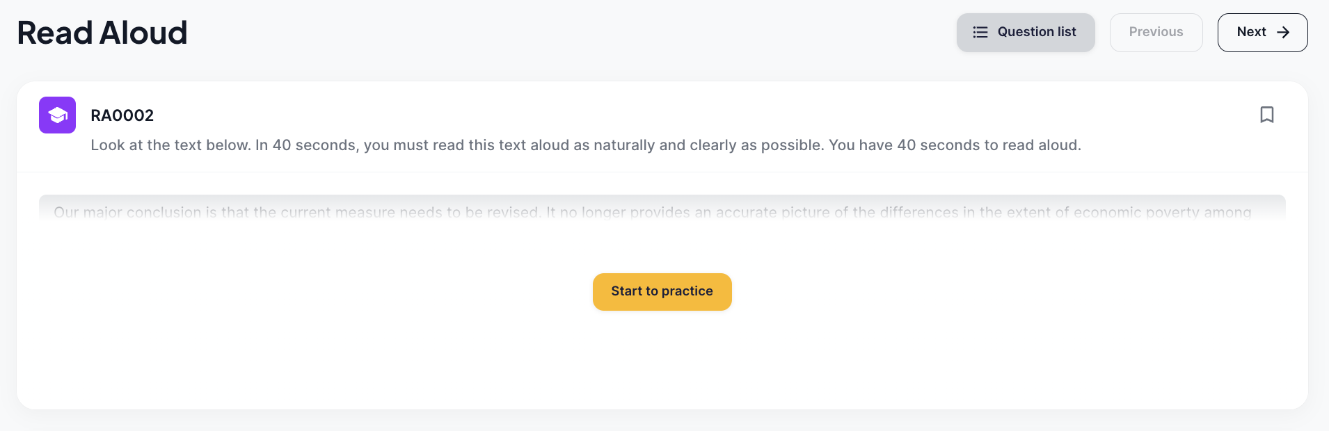Screen dimensions: 1329x431
Task: Click the Read Aloud page heading
Action: pyautogui.click(x=102, y=33)
